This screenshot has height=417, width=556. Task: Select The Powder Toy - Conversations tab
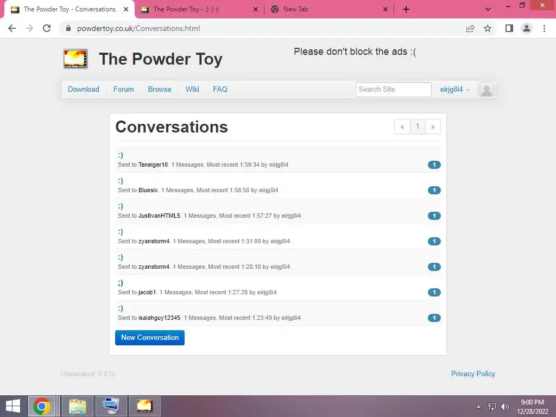coord(69,9)
